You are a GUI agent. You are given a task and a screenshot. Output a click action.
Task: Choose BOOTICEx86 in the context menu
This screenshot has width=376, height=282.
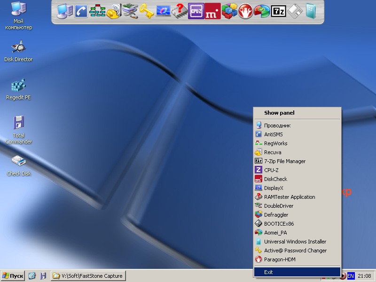tap(297, 224)
